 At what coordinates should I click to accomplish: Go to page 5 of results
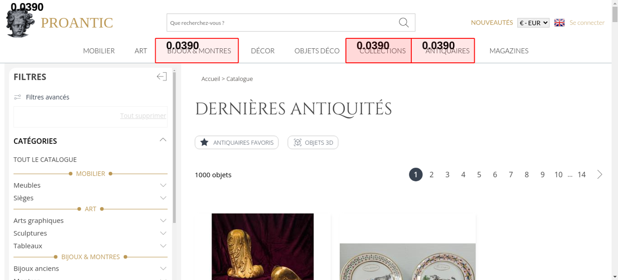click(479, 175)
